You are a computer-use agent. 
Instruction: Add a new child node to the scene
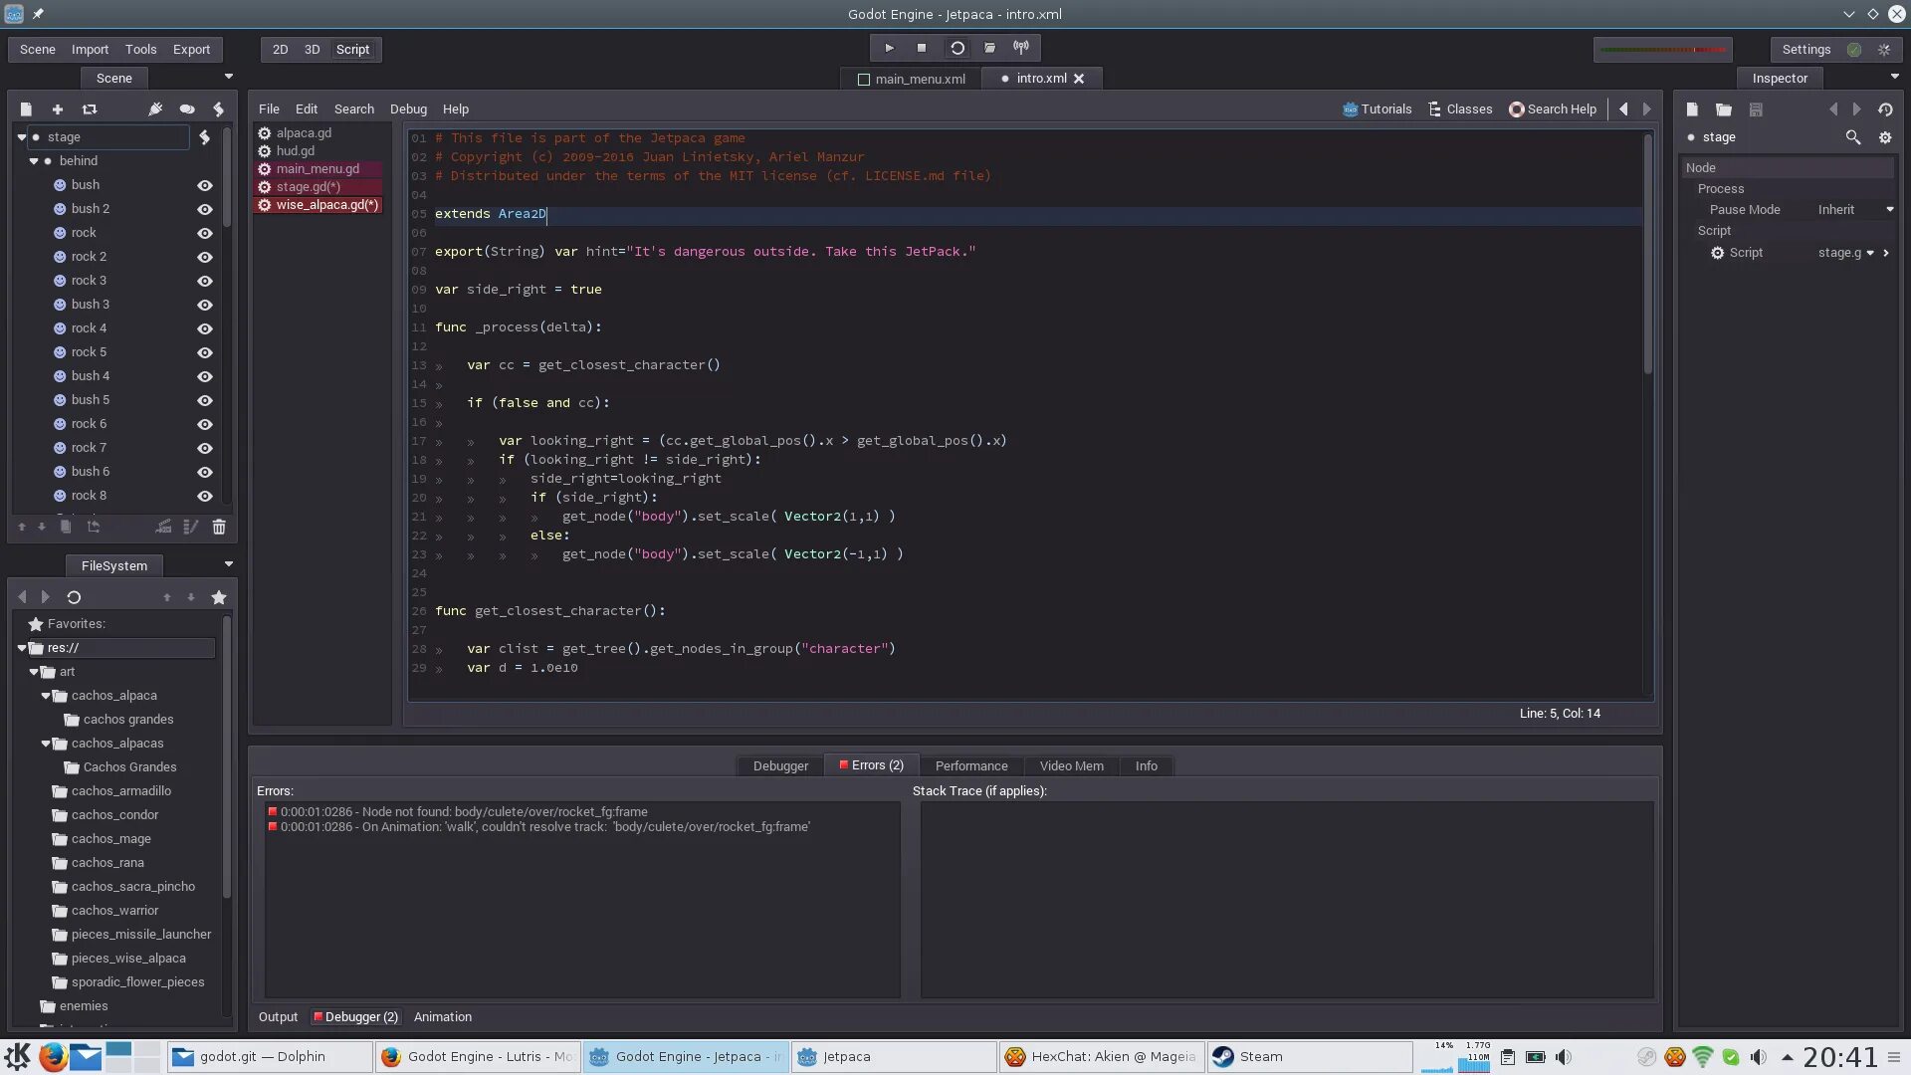tap(57, 109)
